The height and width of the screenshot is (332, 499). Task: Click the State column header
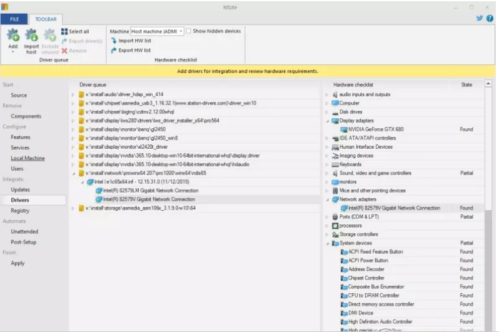466,84
